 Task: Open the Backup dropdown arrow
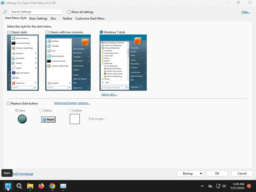coord(201,173)
